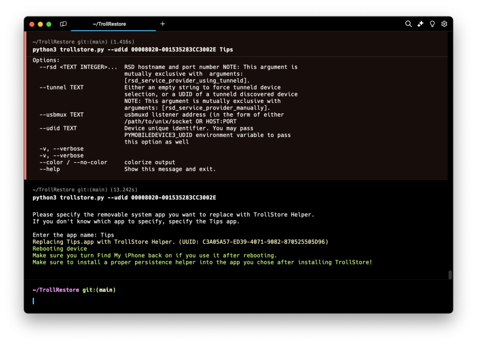Image resolution: width=477 pixels, height=345 pixels.
Task: Click the 'Rebooting device' line
Action: tap(60, 249)
